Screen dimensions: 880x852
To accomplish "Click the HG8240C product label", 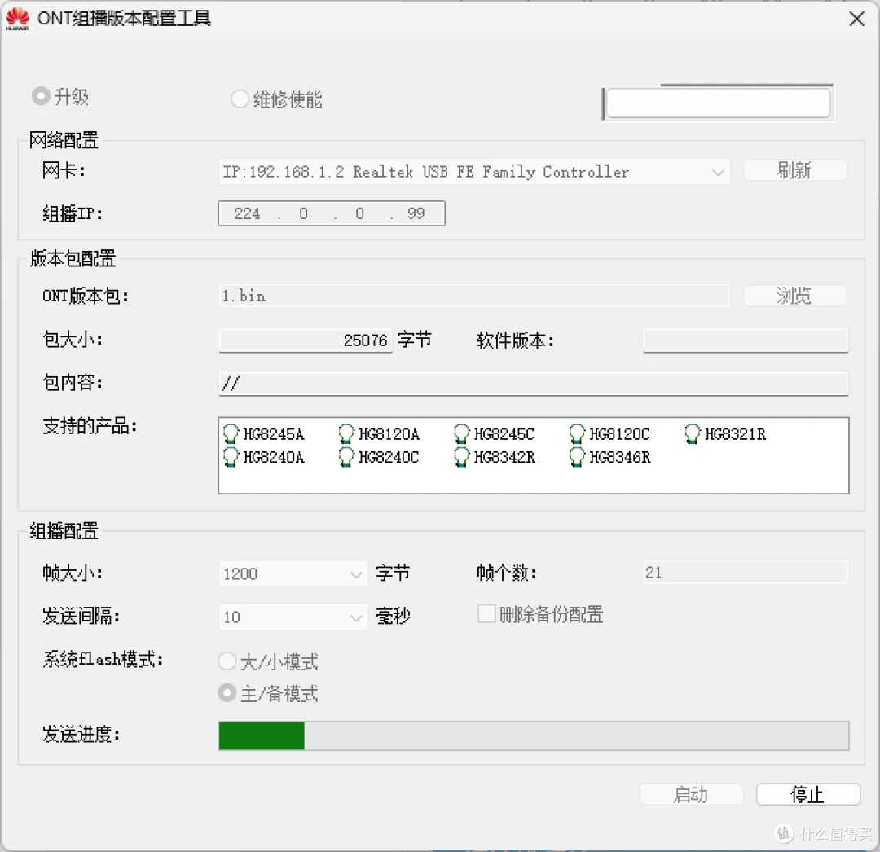I will (x=389, y=457).
